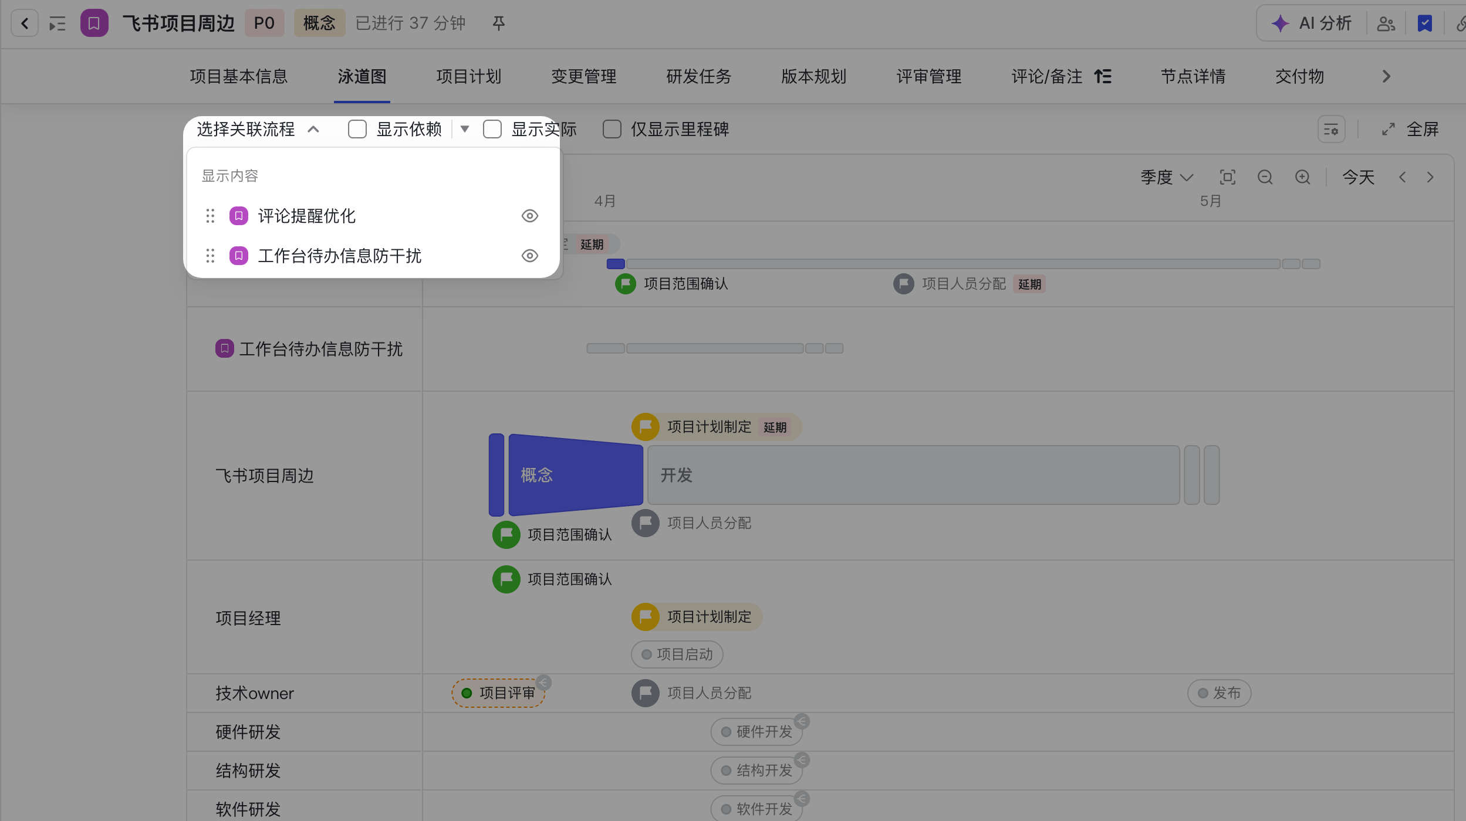The image size is (1466, 821).
Task: Open 项目计划制定 milestone in 项目经理 lane
Action: coord(697,617)
